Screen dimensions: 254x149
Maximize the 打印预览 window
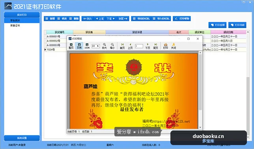[x=189, y=39]
